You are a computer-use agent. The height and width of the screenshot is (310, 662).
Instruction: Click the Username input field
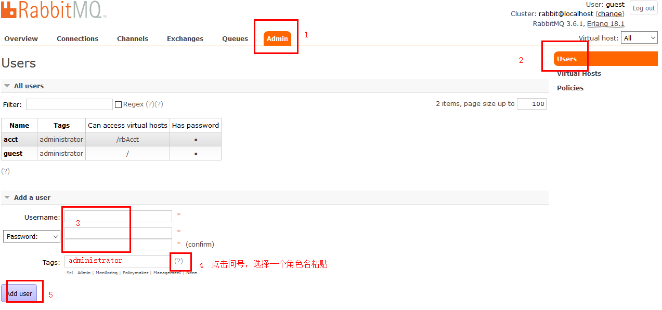click(118, 216)
